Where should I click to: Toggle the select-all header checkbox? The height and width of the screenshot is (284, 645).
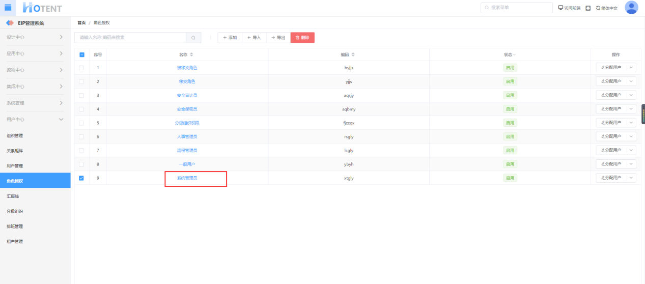[x=81, y=54]
